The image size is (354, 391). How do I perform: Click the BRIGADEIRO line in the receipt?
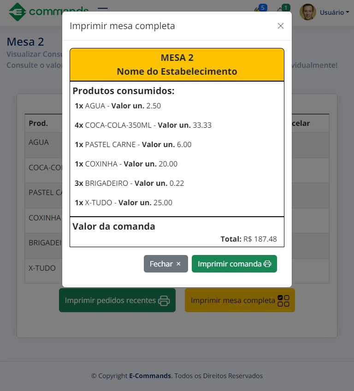[129, 183]
